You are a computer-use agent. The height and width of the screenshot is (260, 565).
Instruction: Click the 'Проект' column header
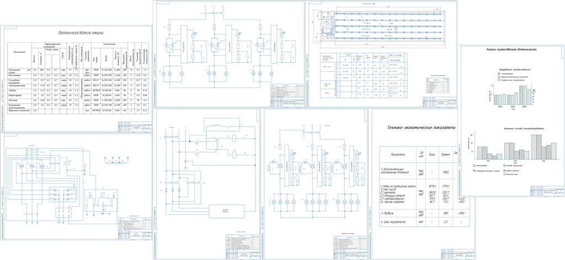click(445, 154)
